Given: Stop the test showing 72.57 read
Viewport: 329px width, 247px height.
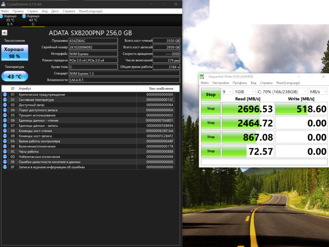Looking at the screenshot, I should (x=211, y=151).
